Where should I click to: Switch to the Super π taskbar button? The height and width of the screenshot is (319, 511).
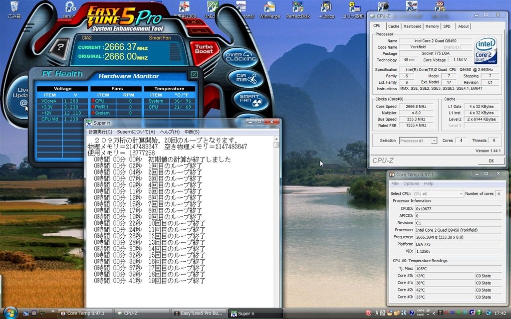(x=255, y=313)
